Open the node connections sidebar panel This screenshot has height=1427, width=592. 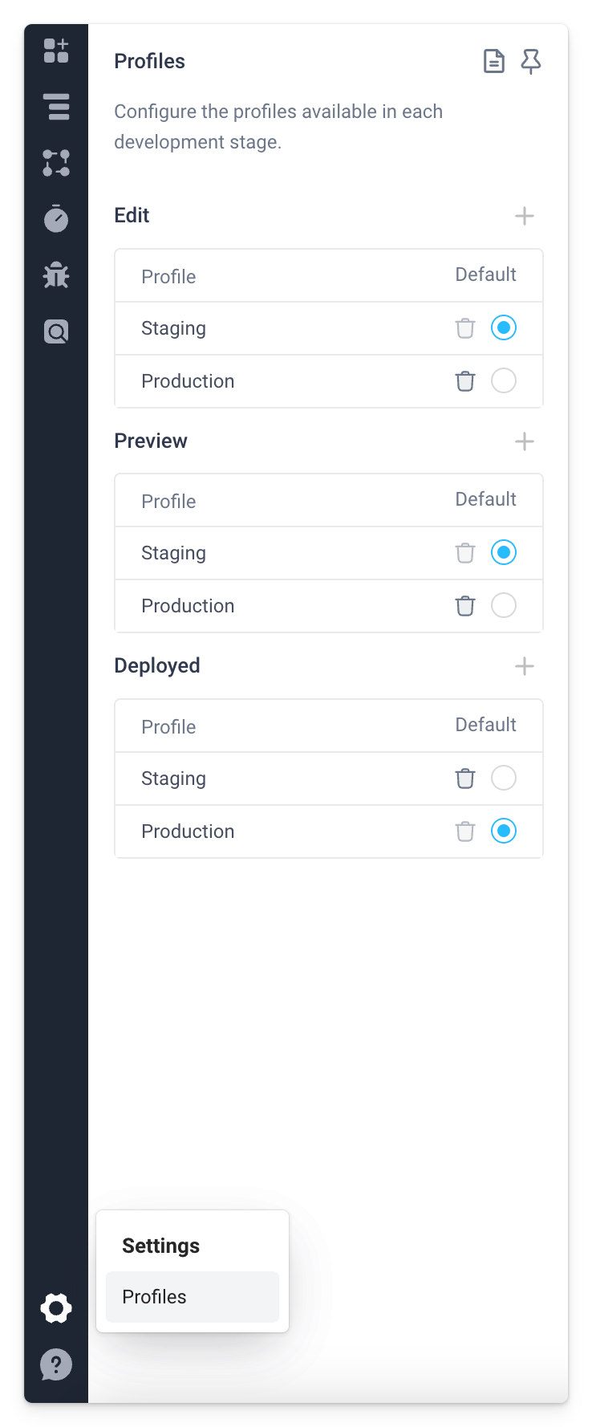55,162
